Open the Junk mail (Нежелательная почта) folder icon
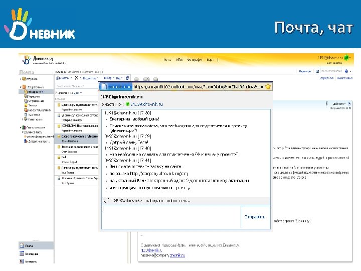The width and height of the screenshot is (361, 271). coord(26,110)
